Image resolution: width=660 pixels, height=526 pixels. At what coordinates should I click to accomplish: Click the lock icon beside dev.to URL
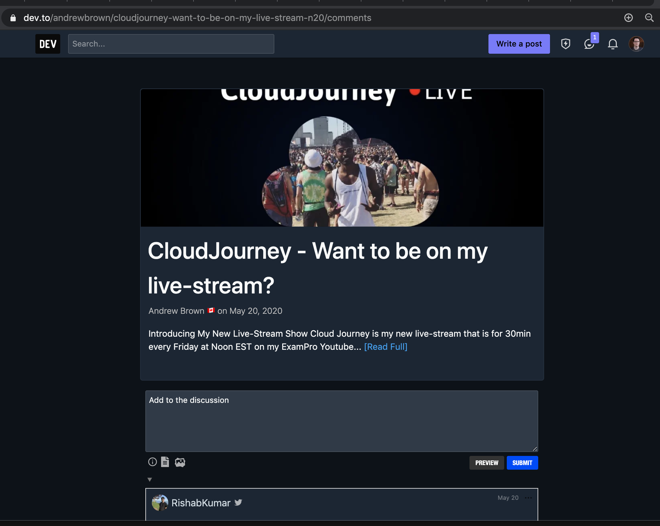click(x=13, y=18)
